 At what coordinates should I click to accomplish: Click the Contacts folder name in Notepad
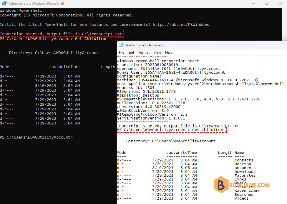244,160
